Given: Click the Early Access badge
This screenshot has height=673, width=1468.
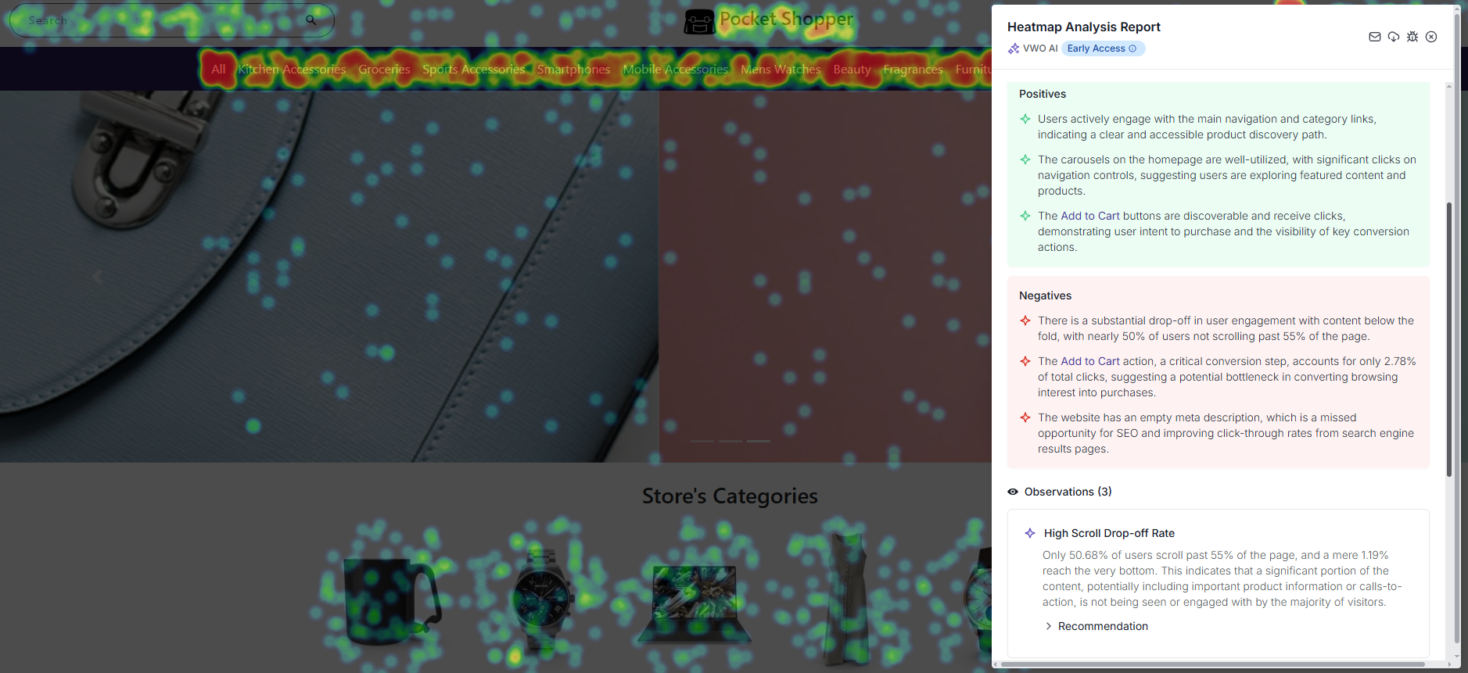Looking at the screenshot, I should click(1103, 48).
